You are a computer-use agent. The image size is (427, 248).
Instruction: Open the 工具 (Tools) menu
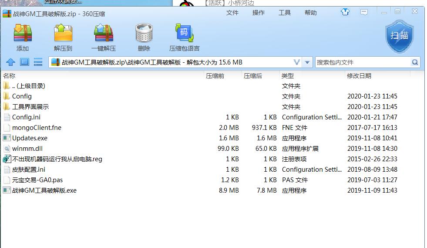285,13
